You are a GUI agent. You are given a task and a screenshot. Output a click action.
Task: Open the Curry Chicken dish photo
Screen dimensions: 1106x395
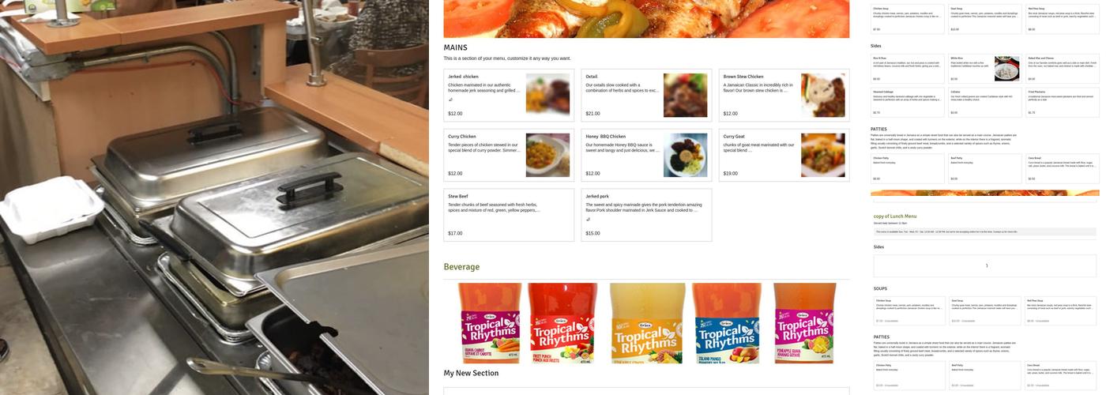coord(547,155)
